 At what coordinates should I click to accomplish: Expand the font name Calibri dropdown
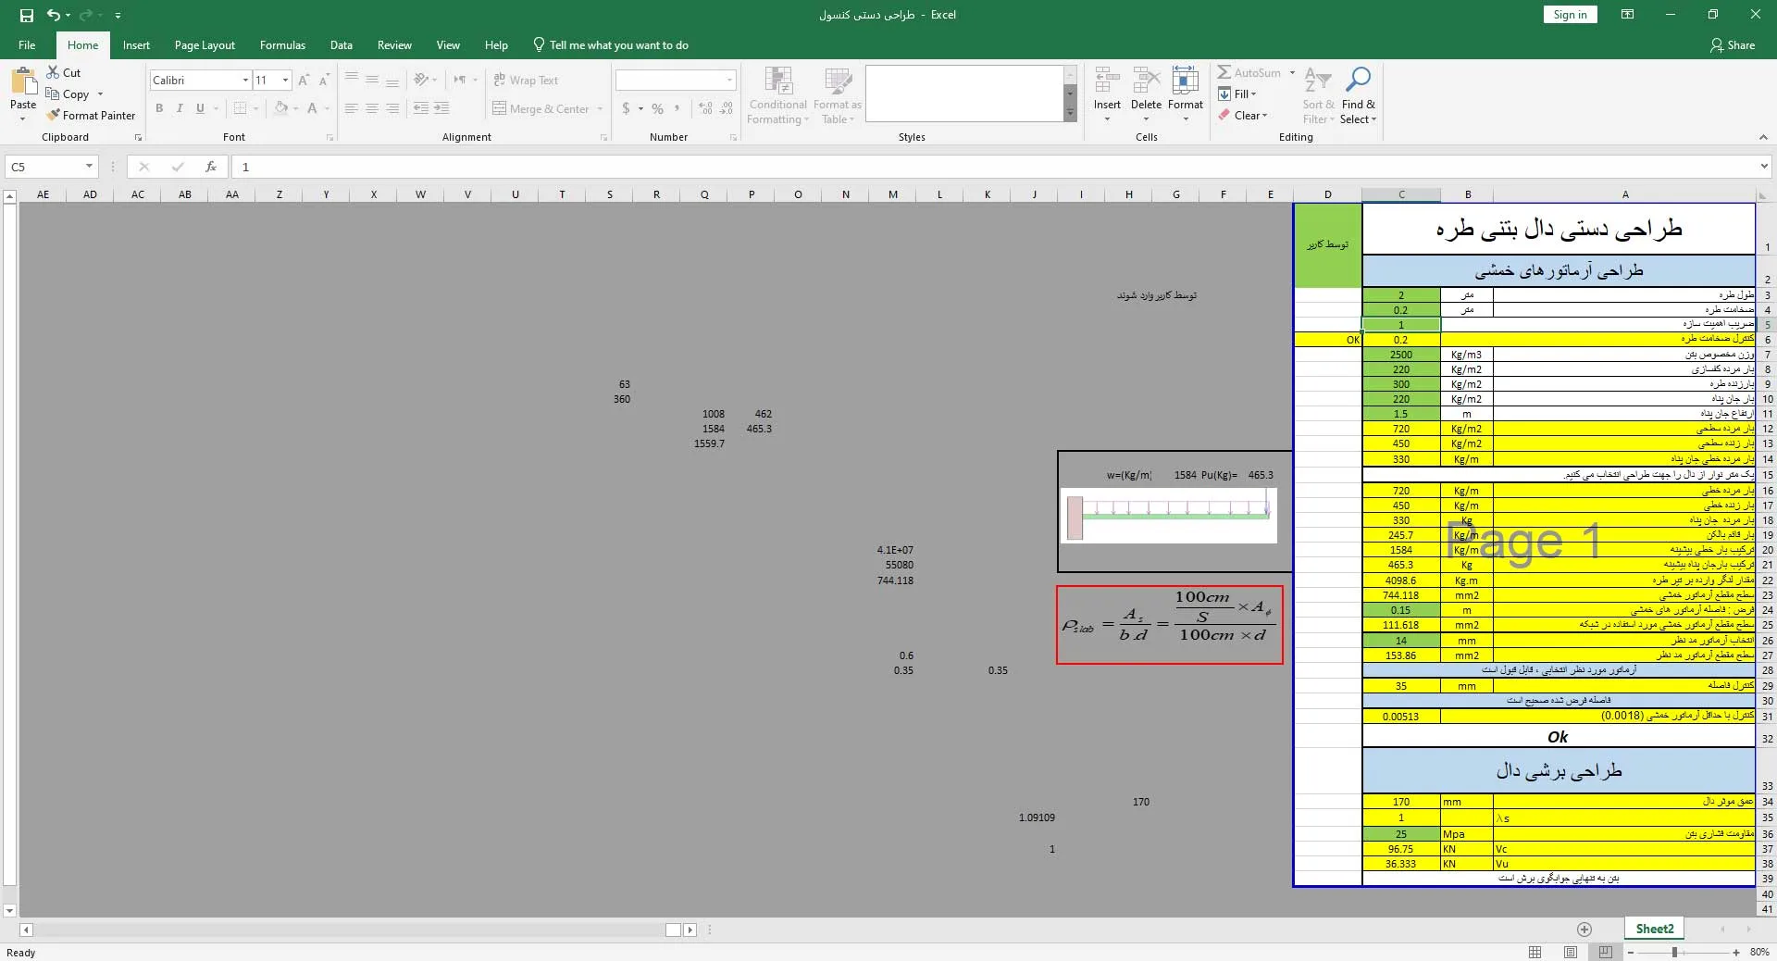tap(245, 81)
